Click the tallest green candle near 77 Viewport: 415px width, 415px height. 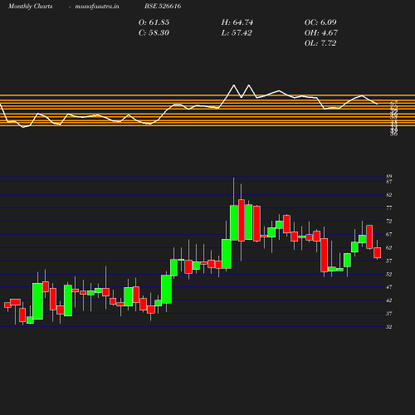click(234, 222)
